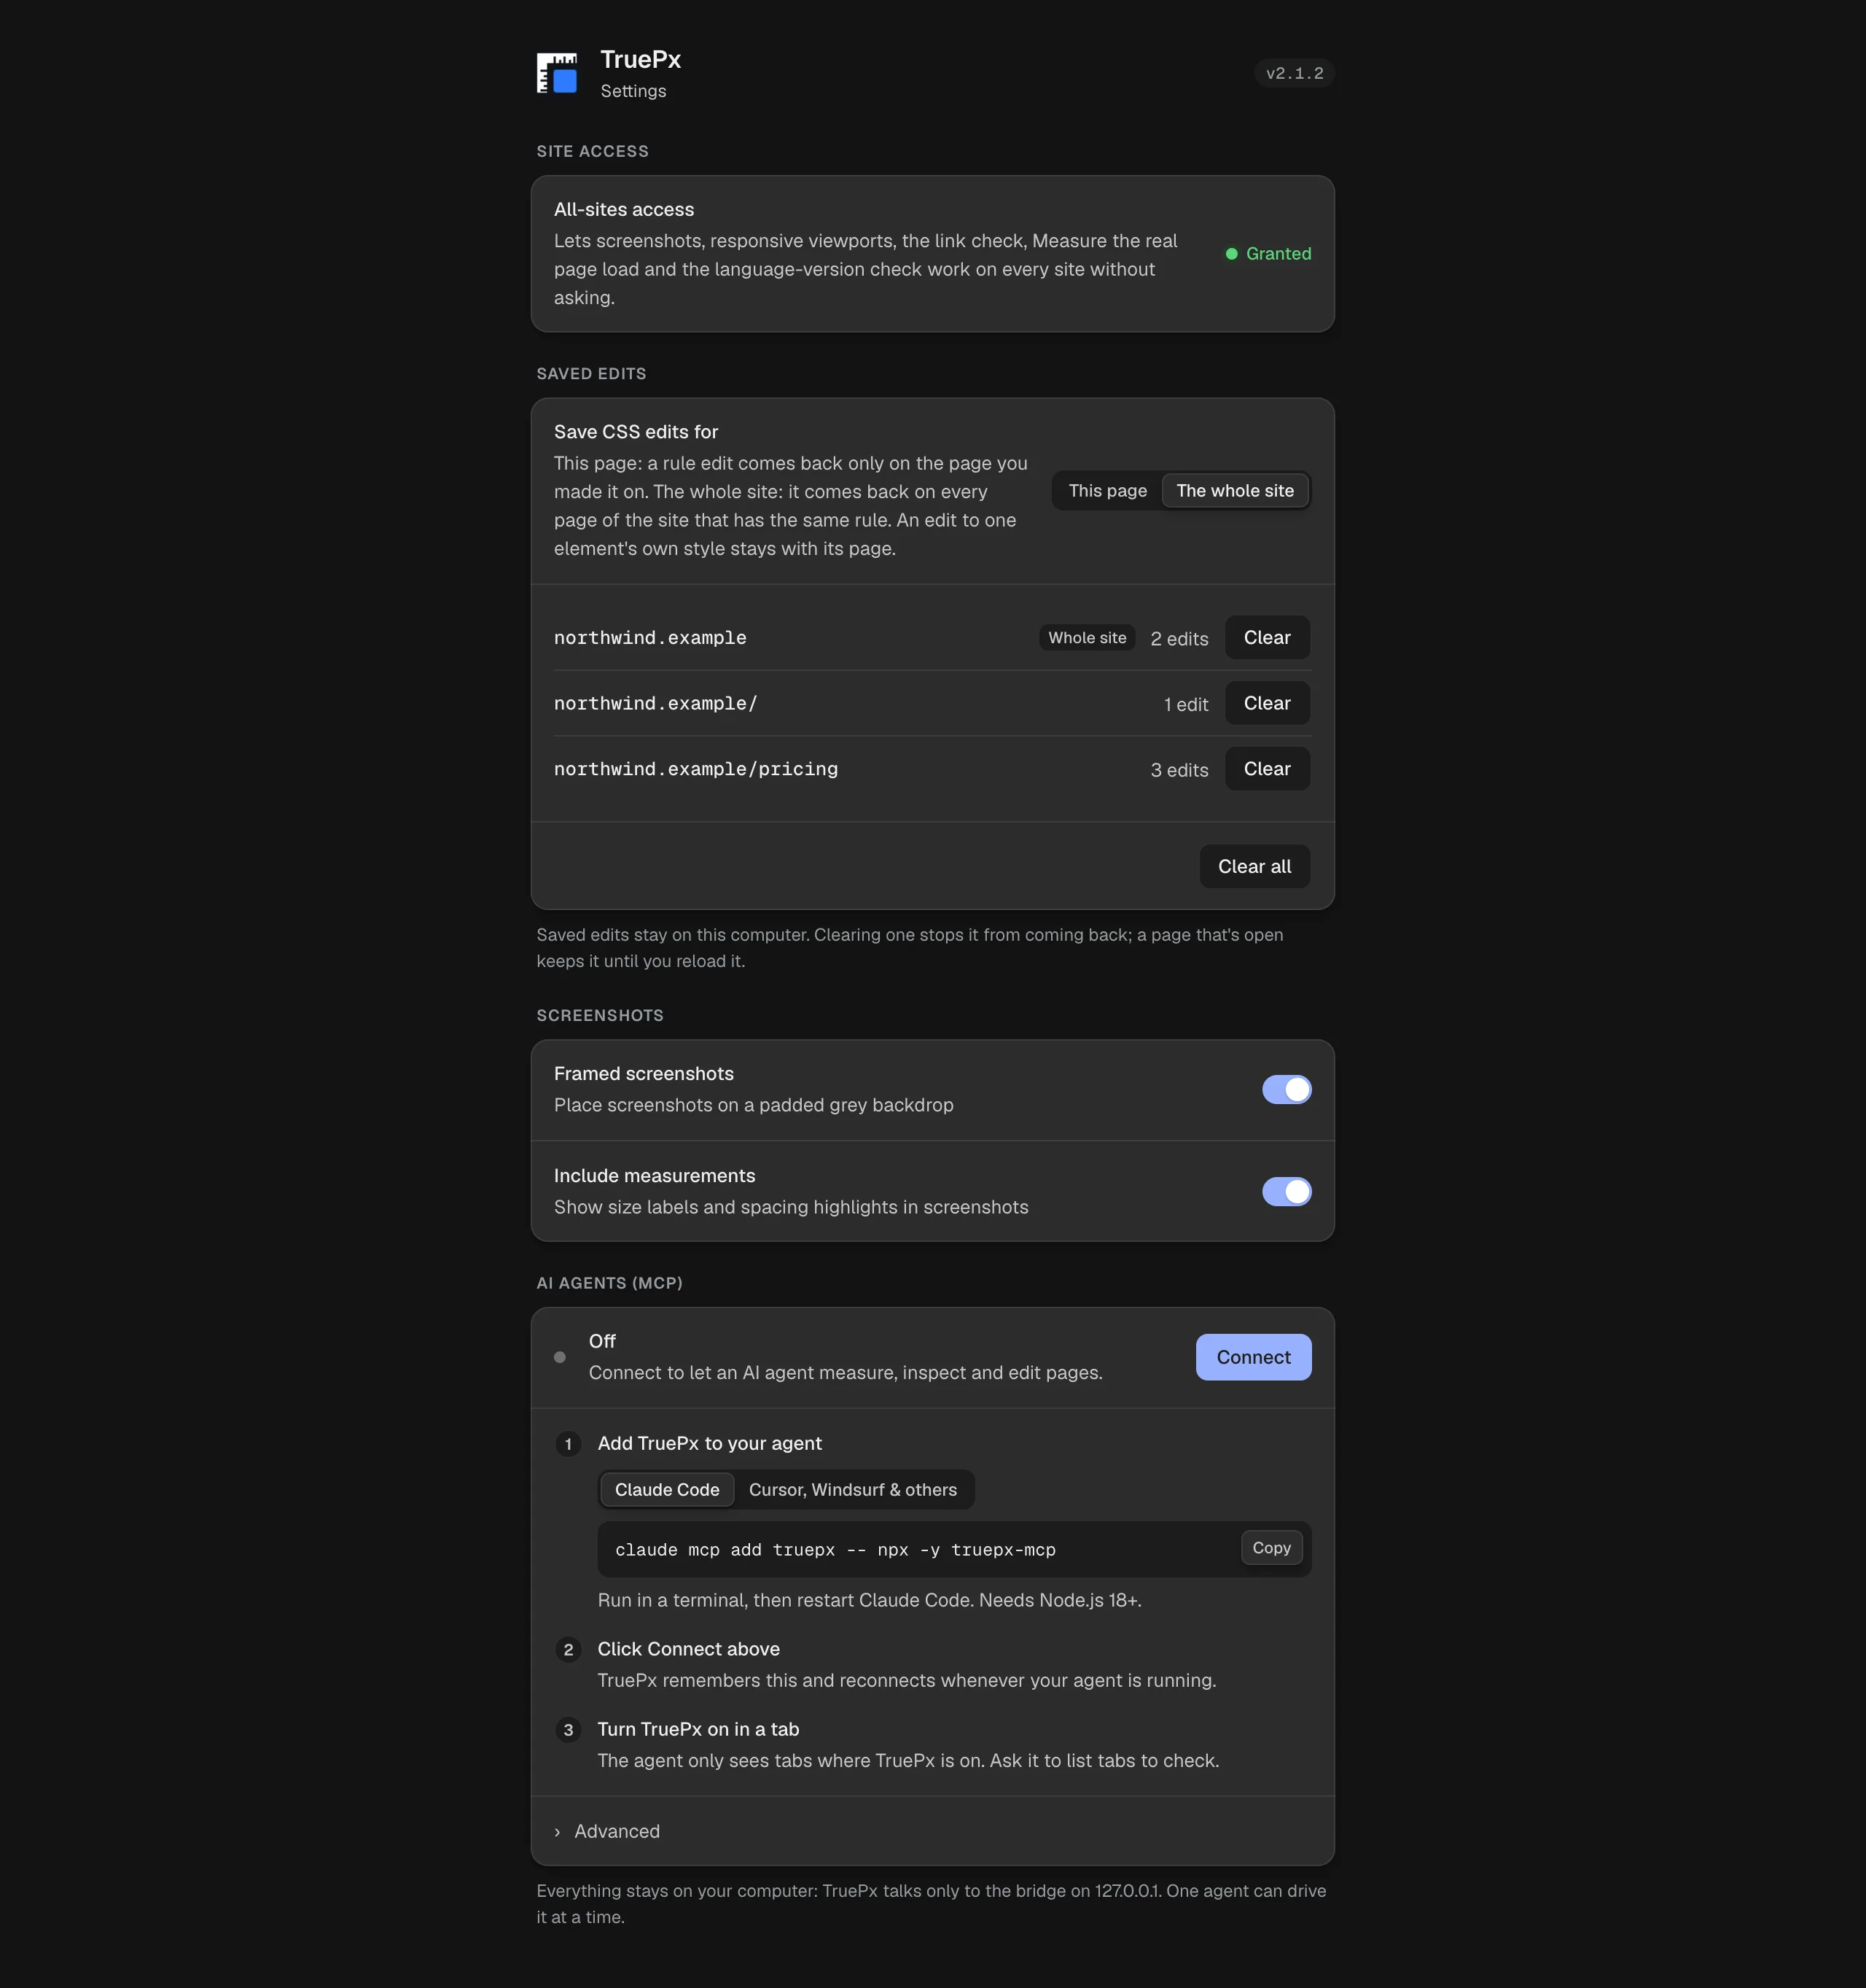Switch to Cursor, Windsurf & others tab

[853, 1490]
